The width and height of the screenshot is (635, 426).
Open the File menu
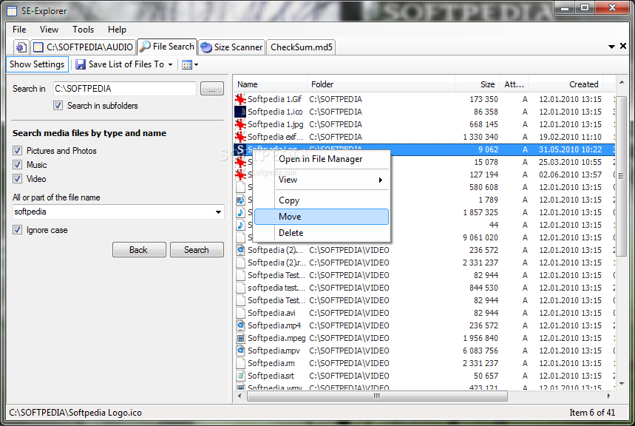pyautogui.click(x=19, y=30)
